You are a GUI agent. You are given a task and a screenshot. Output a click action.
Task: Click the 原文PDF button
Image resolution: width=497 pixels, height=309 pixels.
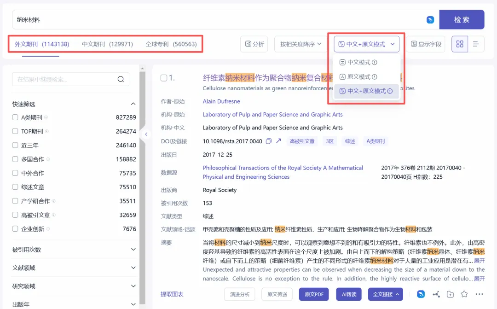tap(314, 294)
